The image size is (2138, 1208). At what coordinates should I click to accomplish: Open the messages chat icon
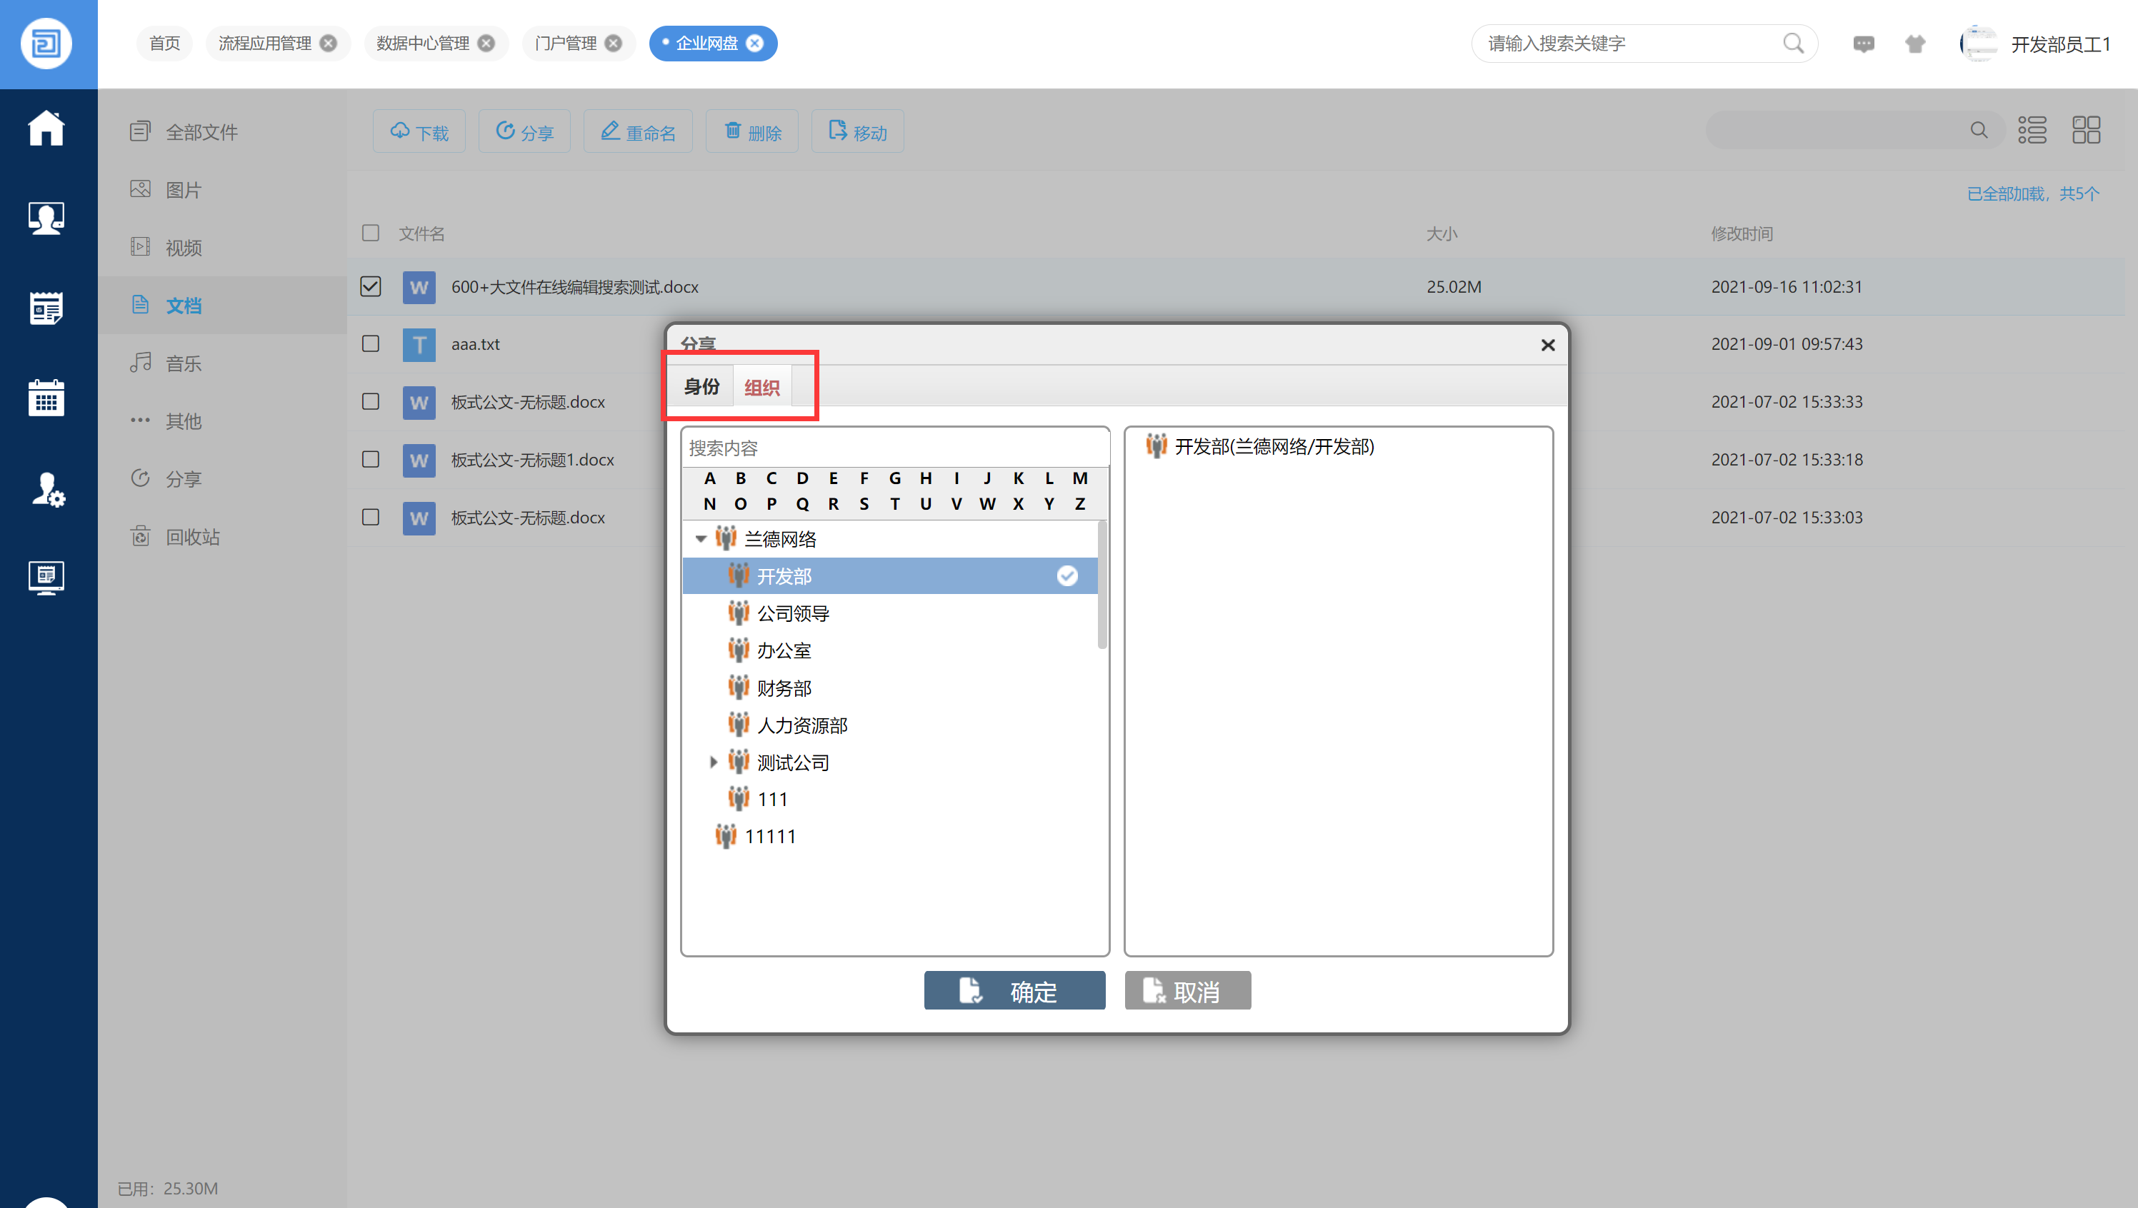point(1863,44)
